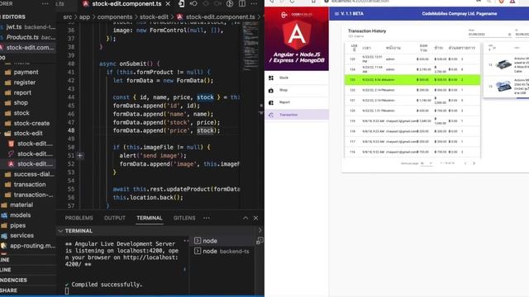
Task: Click the 'app' breadcrumb segment
Action: coord(84,16)
